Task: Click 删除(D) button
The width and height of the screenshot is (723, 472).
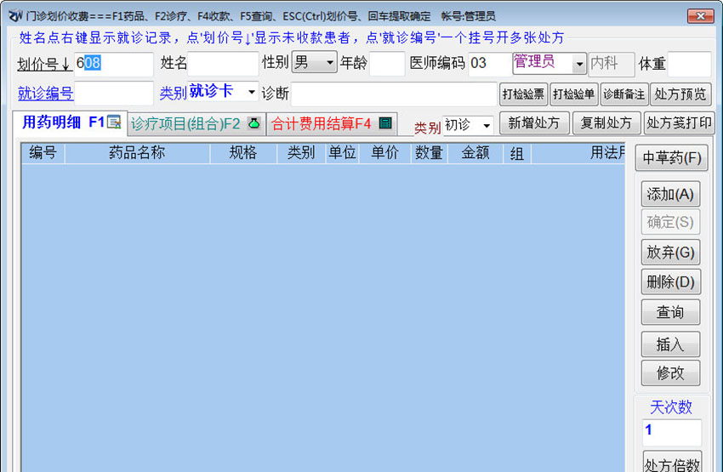Action: pyautogui.click(x=670, y=281)
